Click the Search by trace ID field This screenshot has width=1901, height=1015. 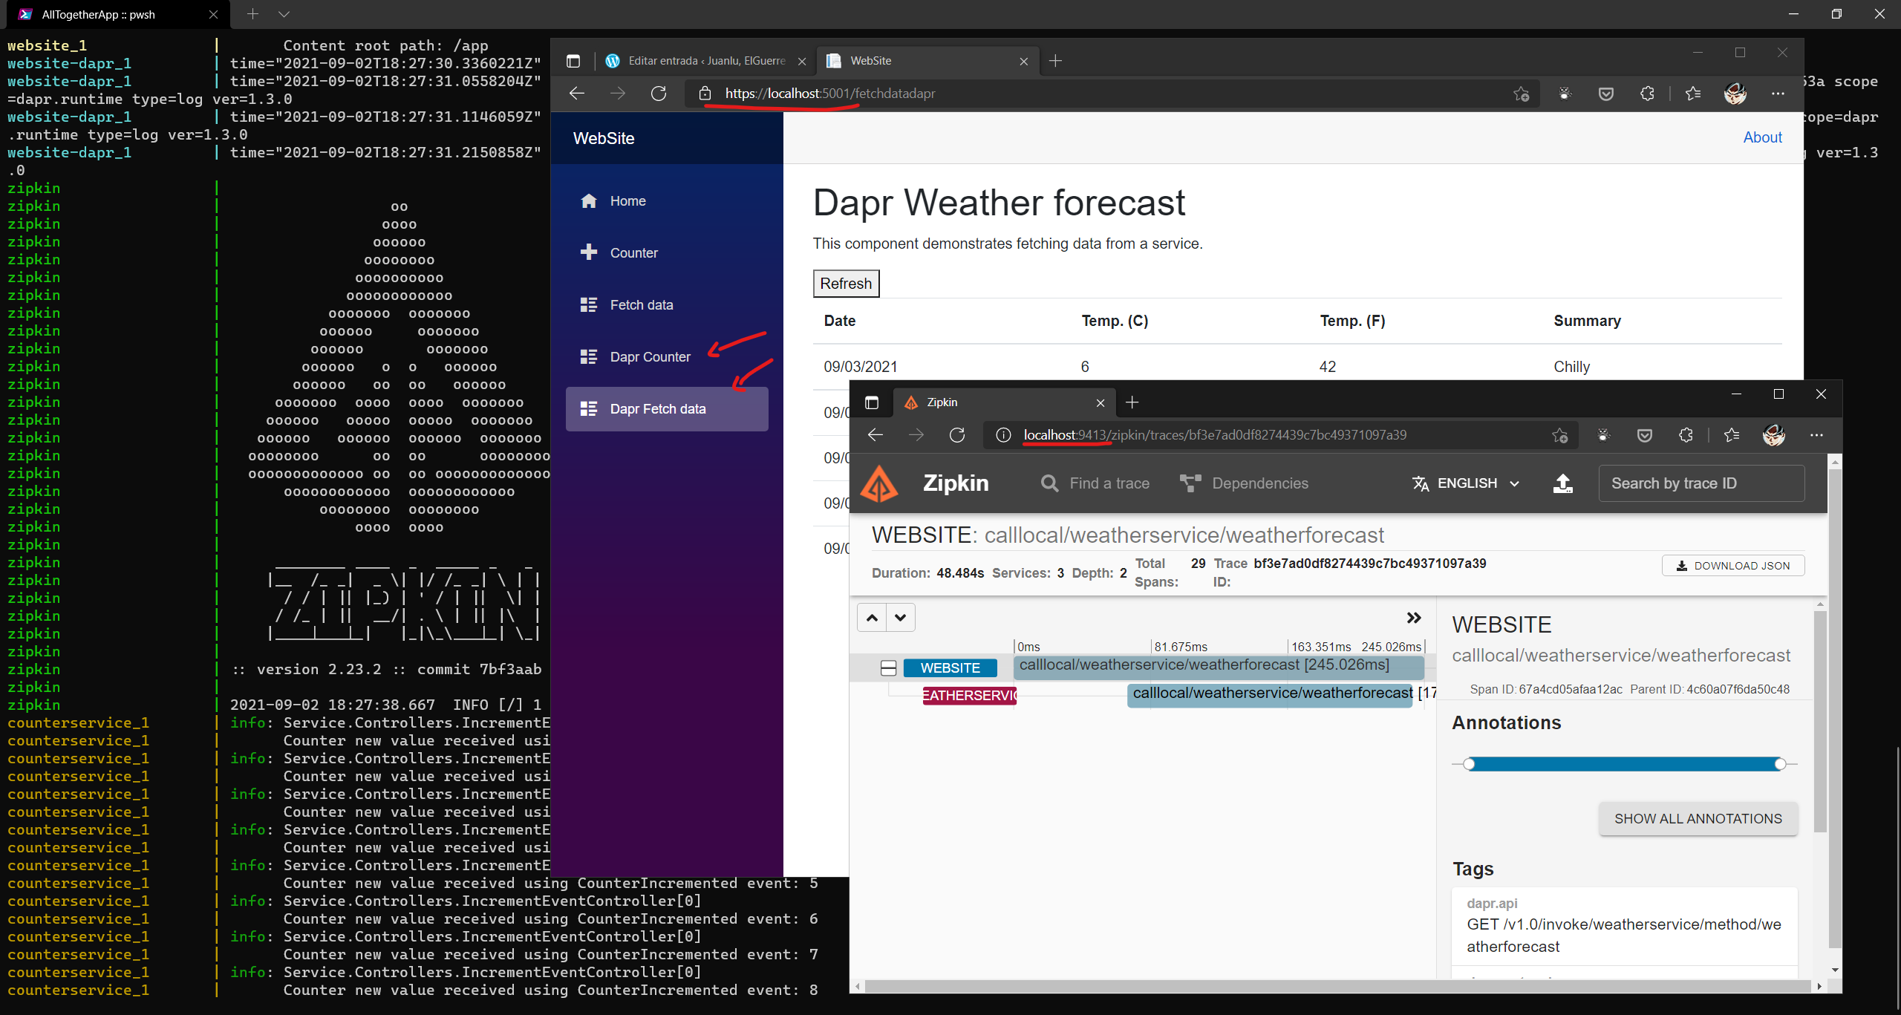click(1701, 483)
